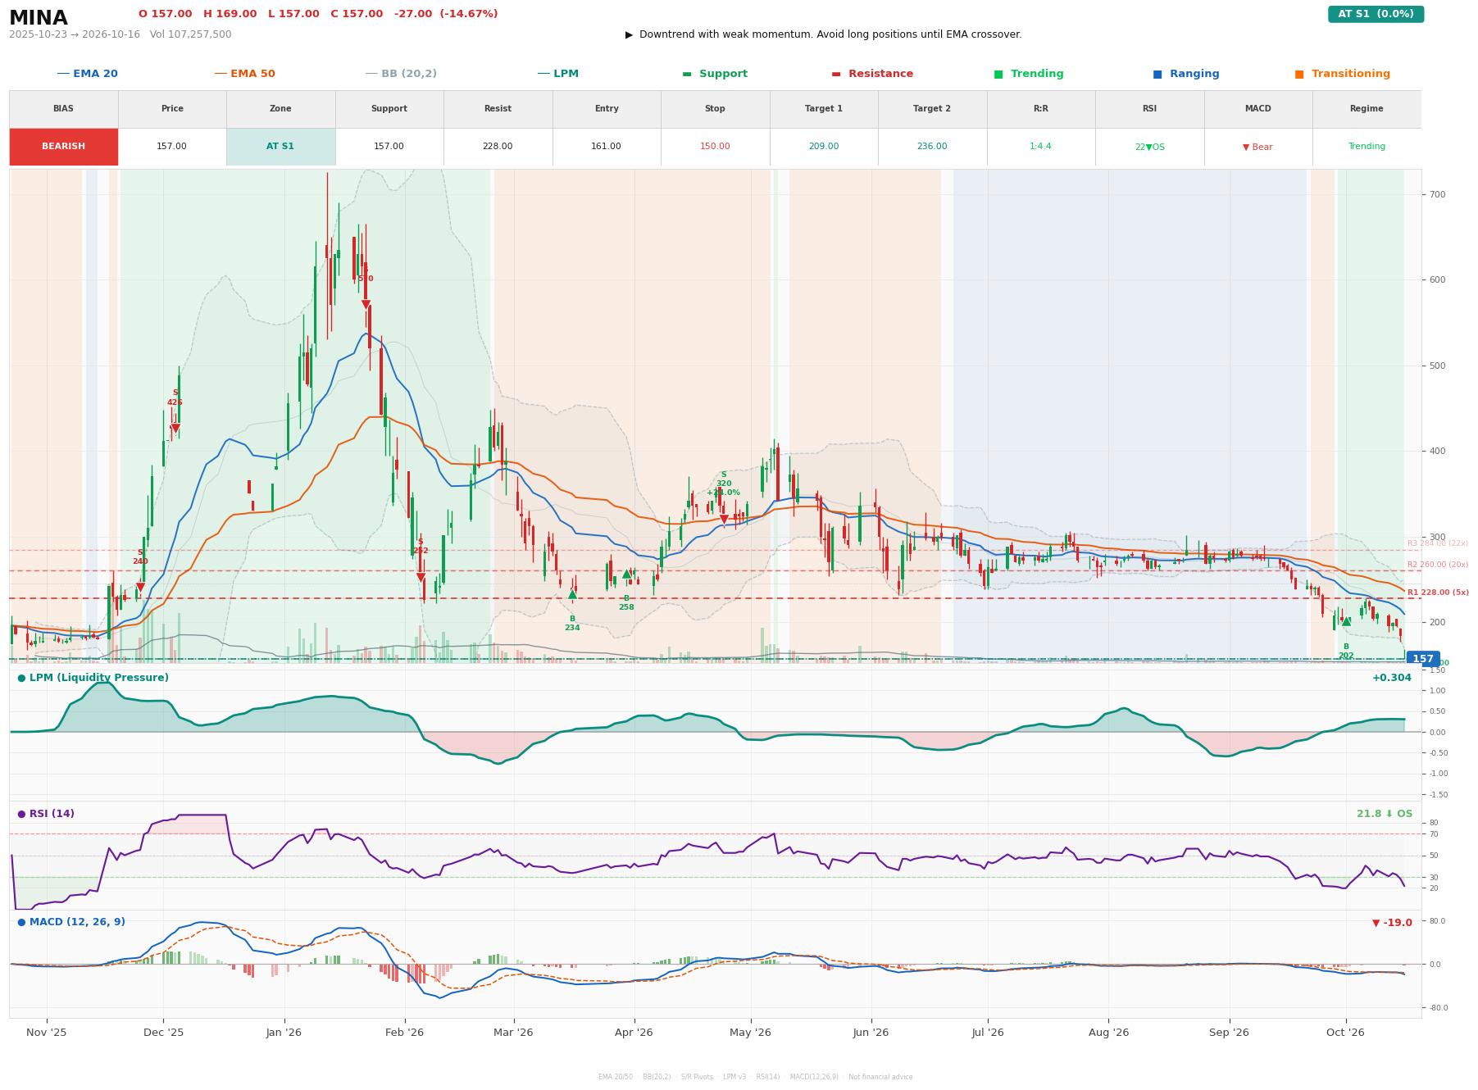Click the Target 2 value 236.00
Viewport: 1478px width, 1090px height.
point(932,147)
